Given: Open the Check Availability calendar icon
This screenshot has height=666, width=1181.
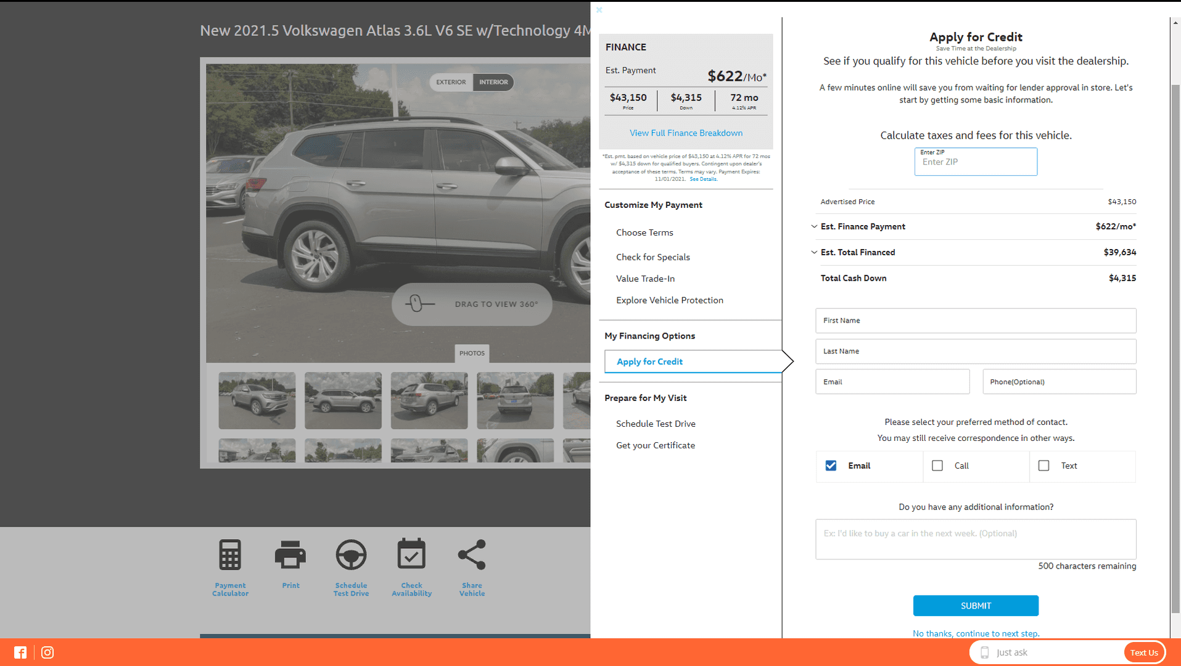Looking at the screenshot, I should click(x=411, y=553).
